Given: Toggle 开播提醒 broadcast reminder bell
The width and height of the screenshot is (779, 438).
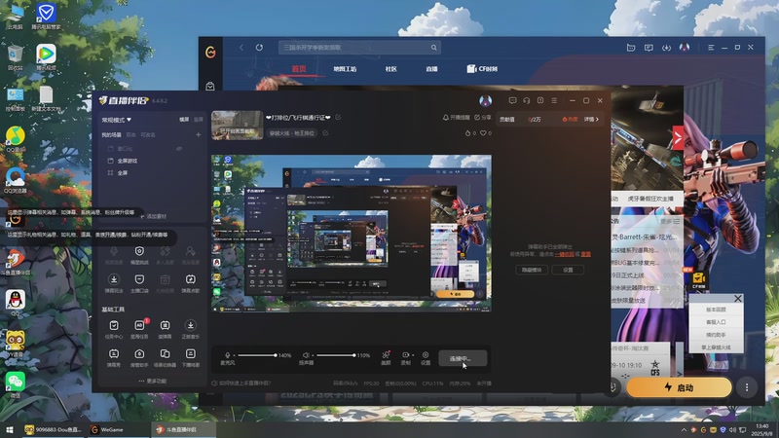Looking at the screenshot, I should (456, 118).
